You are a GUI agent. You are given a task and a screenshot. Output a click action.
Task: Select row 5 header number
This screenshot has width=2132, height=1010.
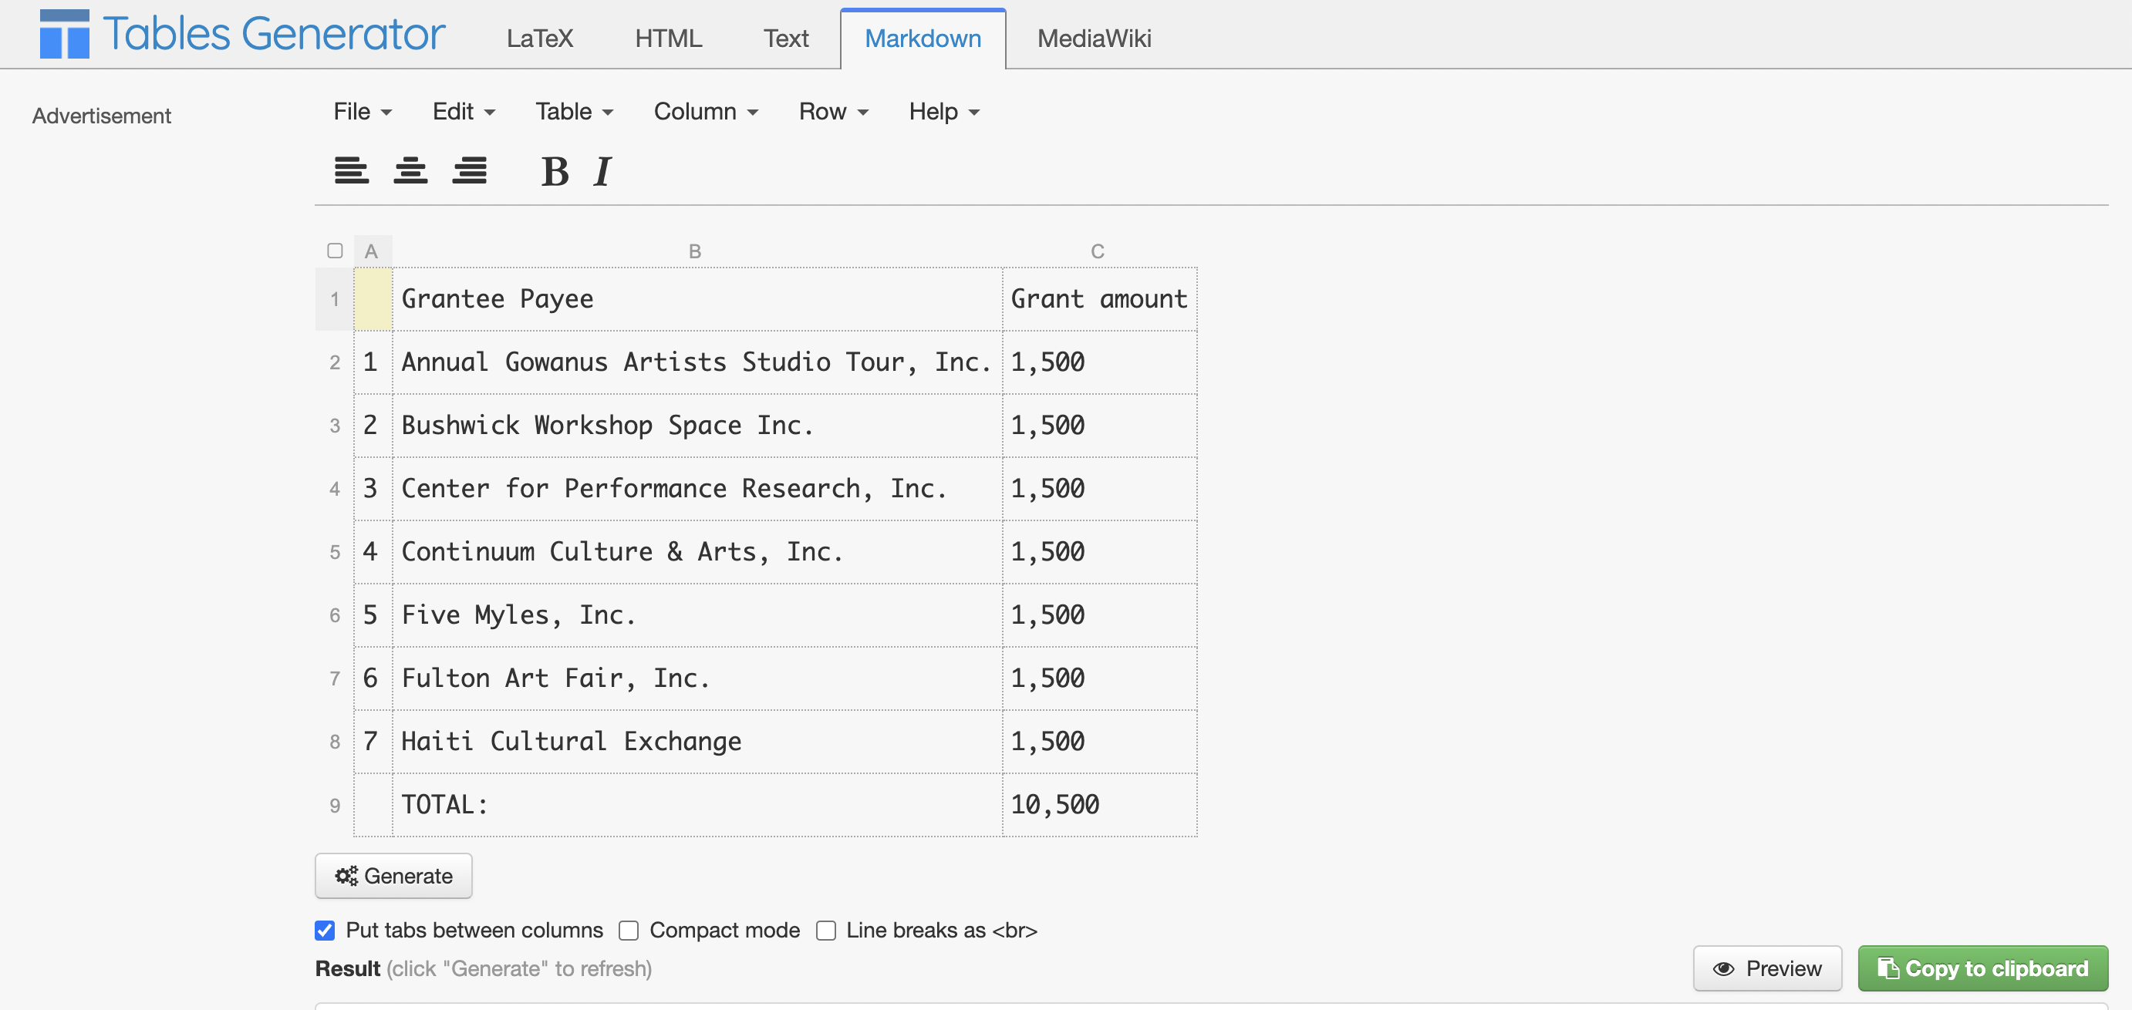click(x=334, y=553)
